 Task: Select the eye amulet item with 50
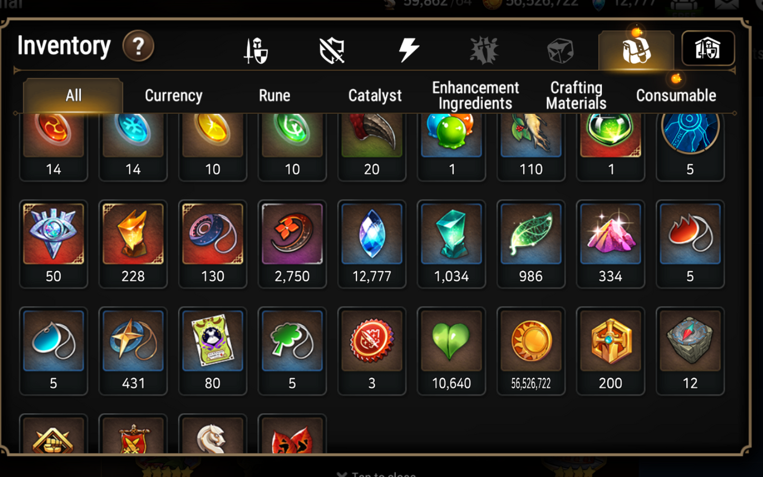(53, 244)
